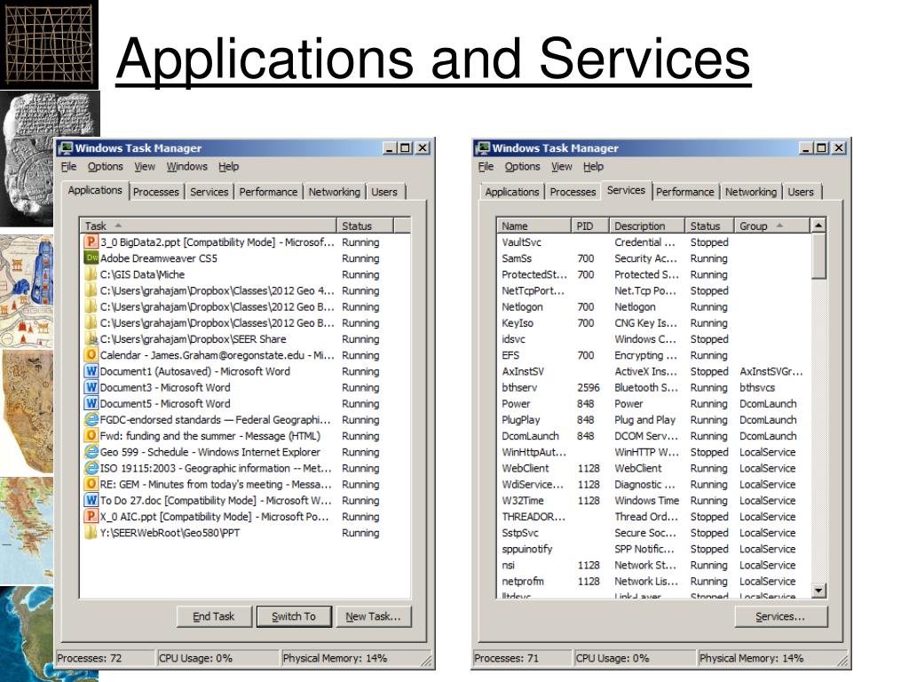This screenshot has width=909, height=682.
Task: Click folder icon of Dropbox\SEER Share task
Action: 91,338
